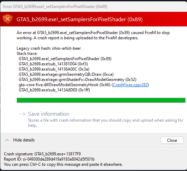Click the Legacy crash hash line
The width and height of the screenshot is (187, 171).
point(49,48)
